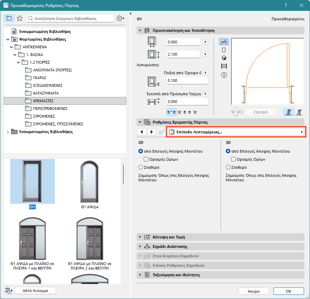Open the Επίπεδο Λεπτομέρειας dropdown
The height and width of the screenshot is (299, 310).
[x=236, y=132]
